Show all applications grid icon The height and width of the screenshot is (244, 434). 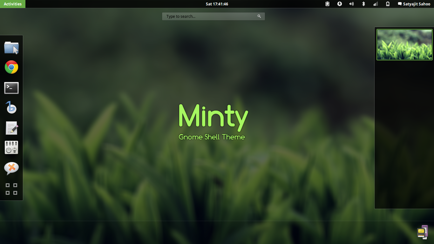click(11, 189)
